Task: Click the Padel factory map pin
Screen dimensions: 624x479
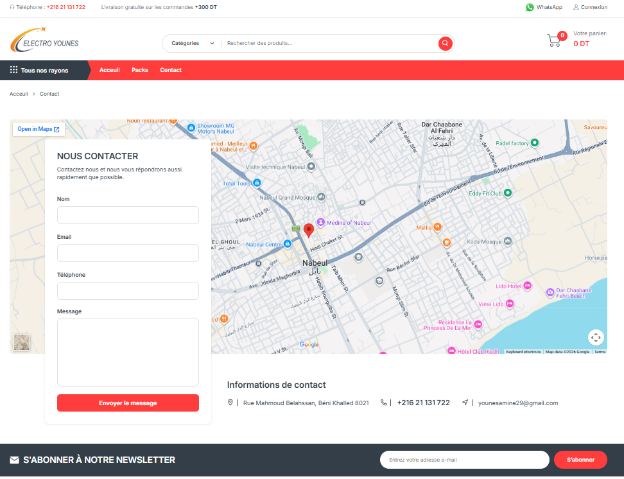Action: click(x=535, y=143)
